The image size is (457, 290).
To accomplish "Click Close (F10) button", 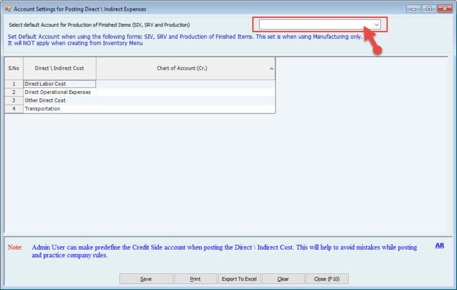I will click(x=327, y=279).
